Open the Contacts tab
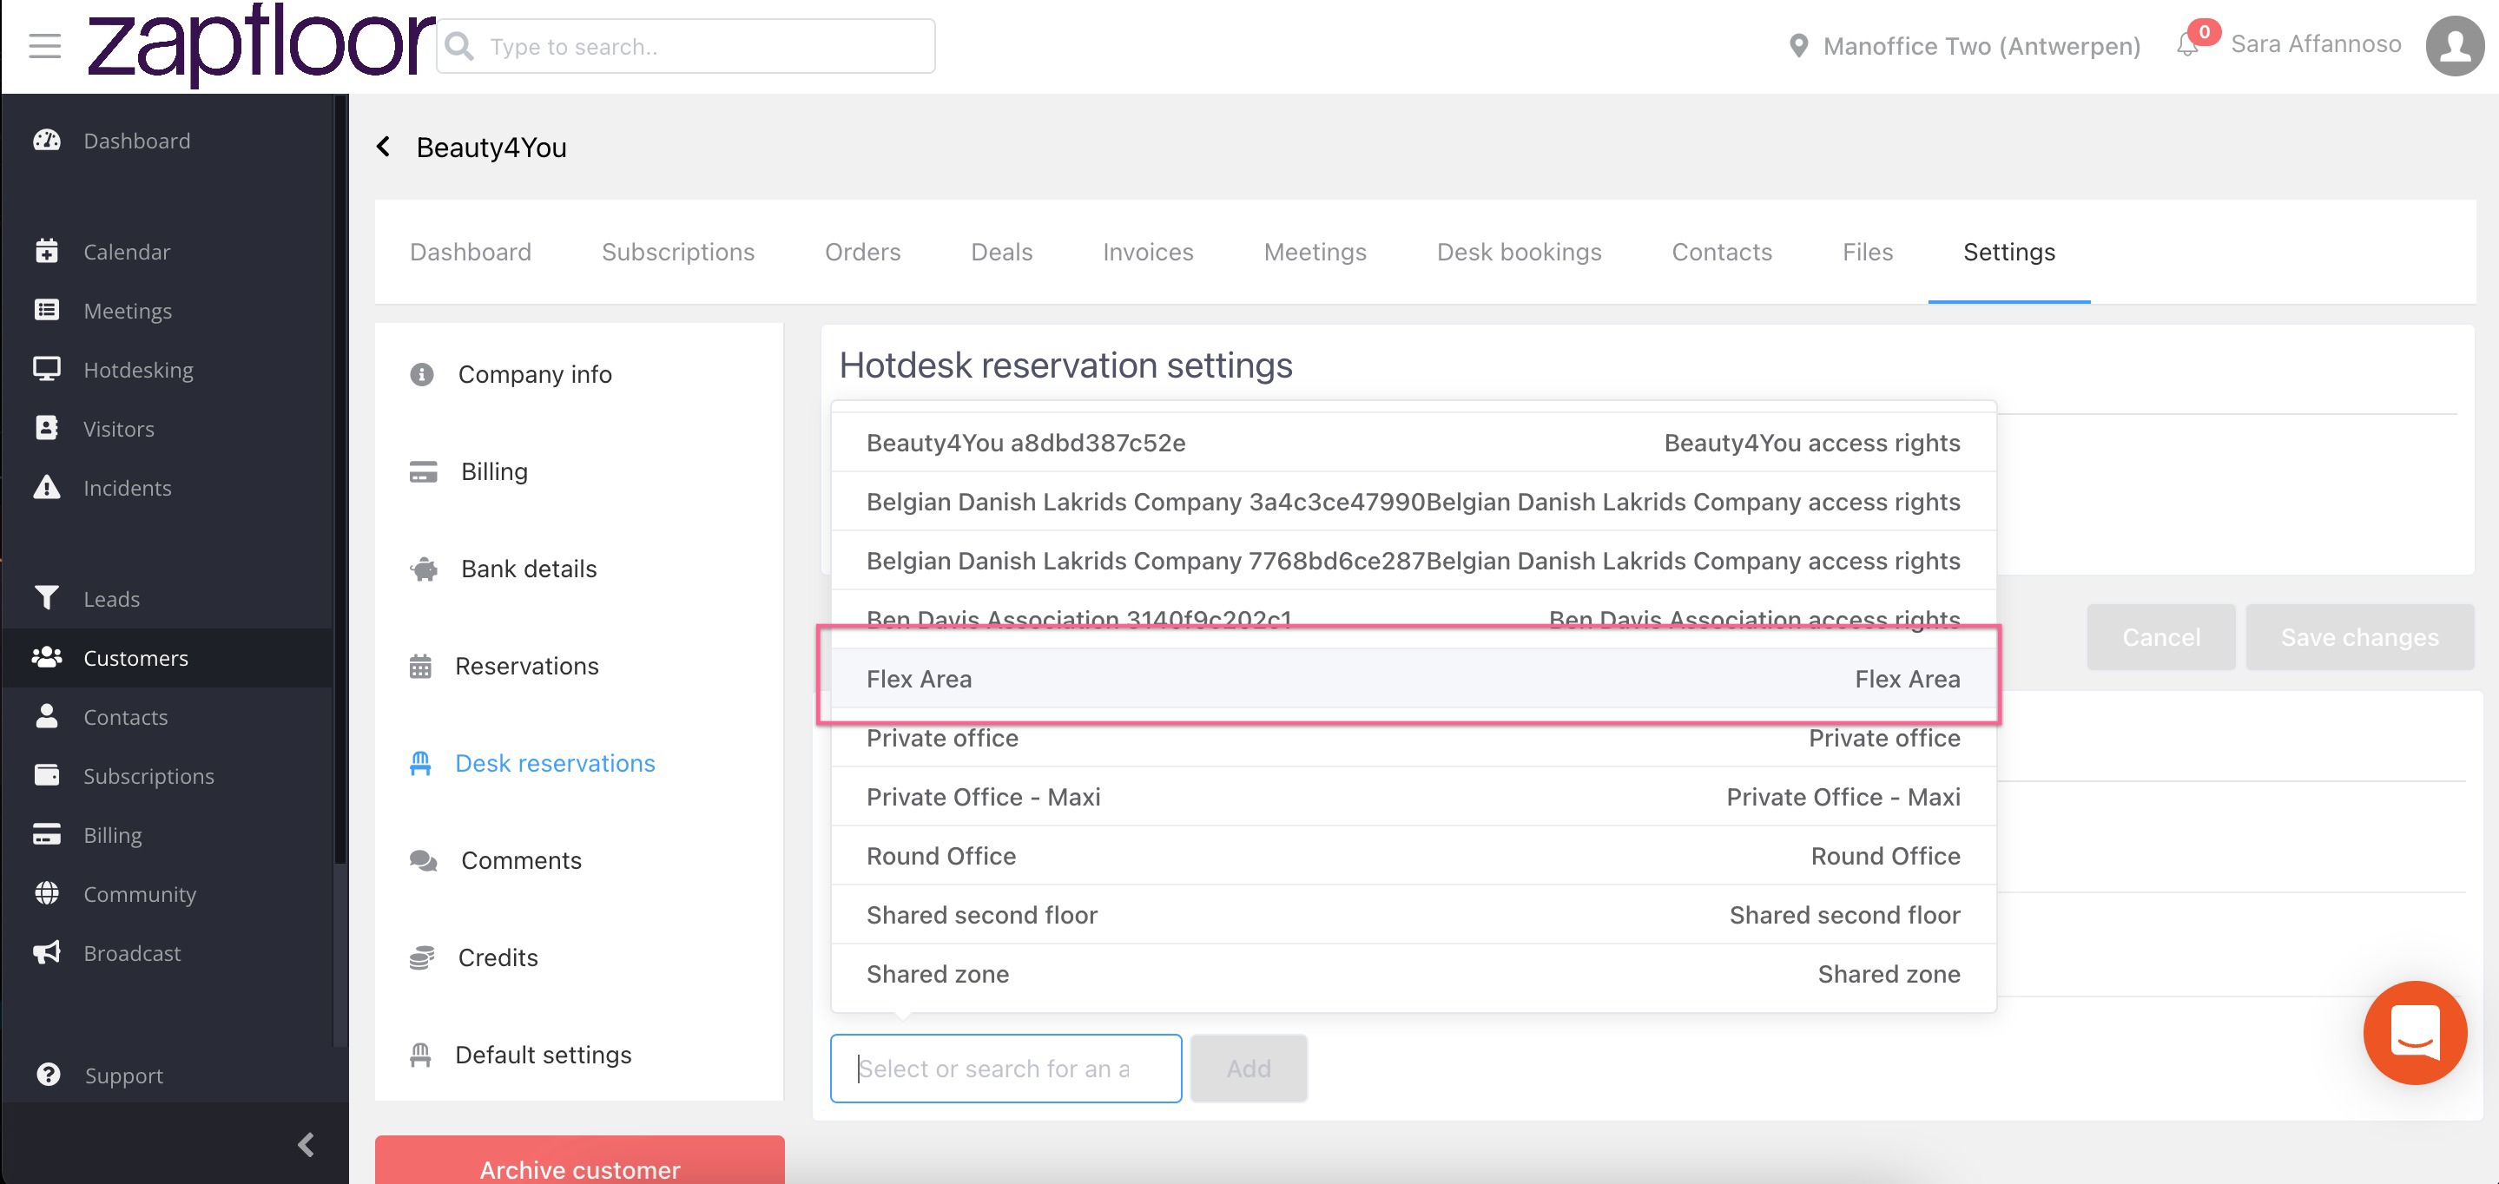 1721,252
